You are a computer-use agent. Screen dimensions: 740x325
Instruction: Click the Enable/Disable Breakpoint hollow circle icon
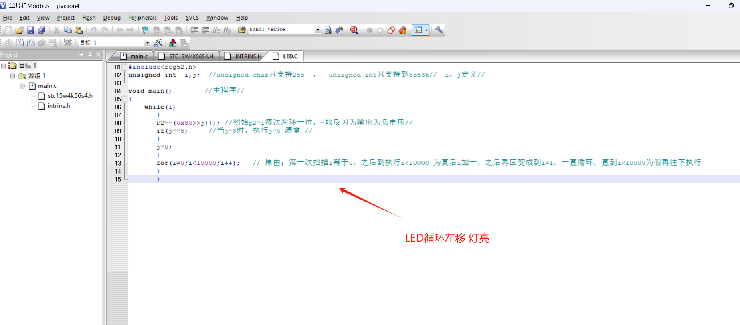point(380,30)
